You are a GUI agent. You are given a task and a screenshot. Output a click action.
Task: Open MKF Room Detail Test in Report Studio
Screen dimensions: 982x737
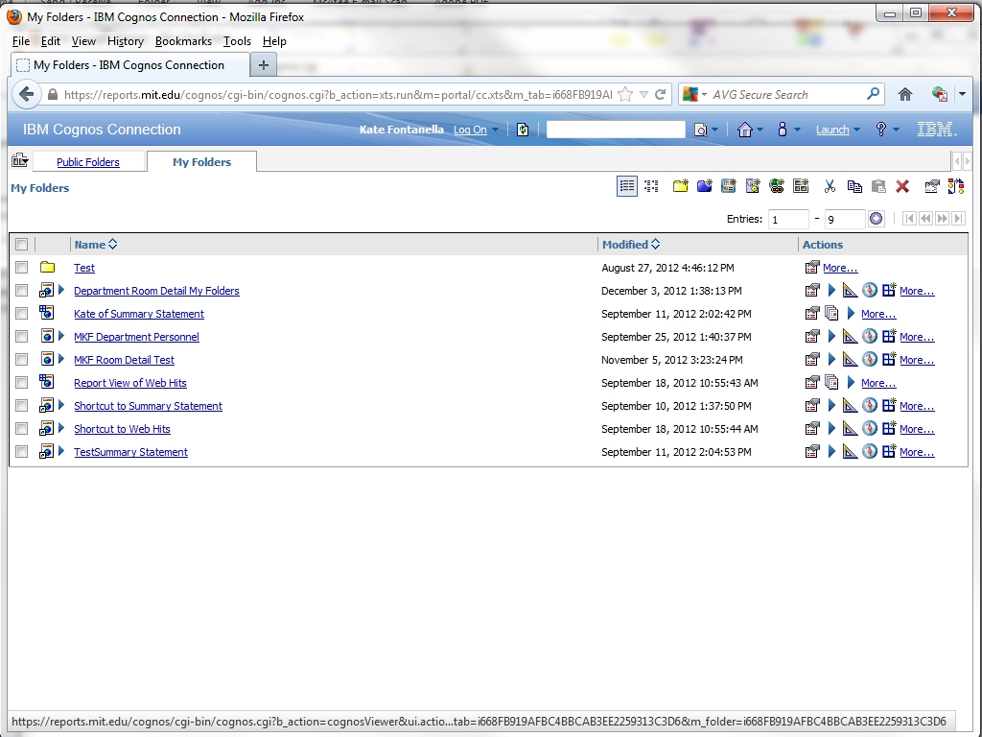coord(851,360)
